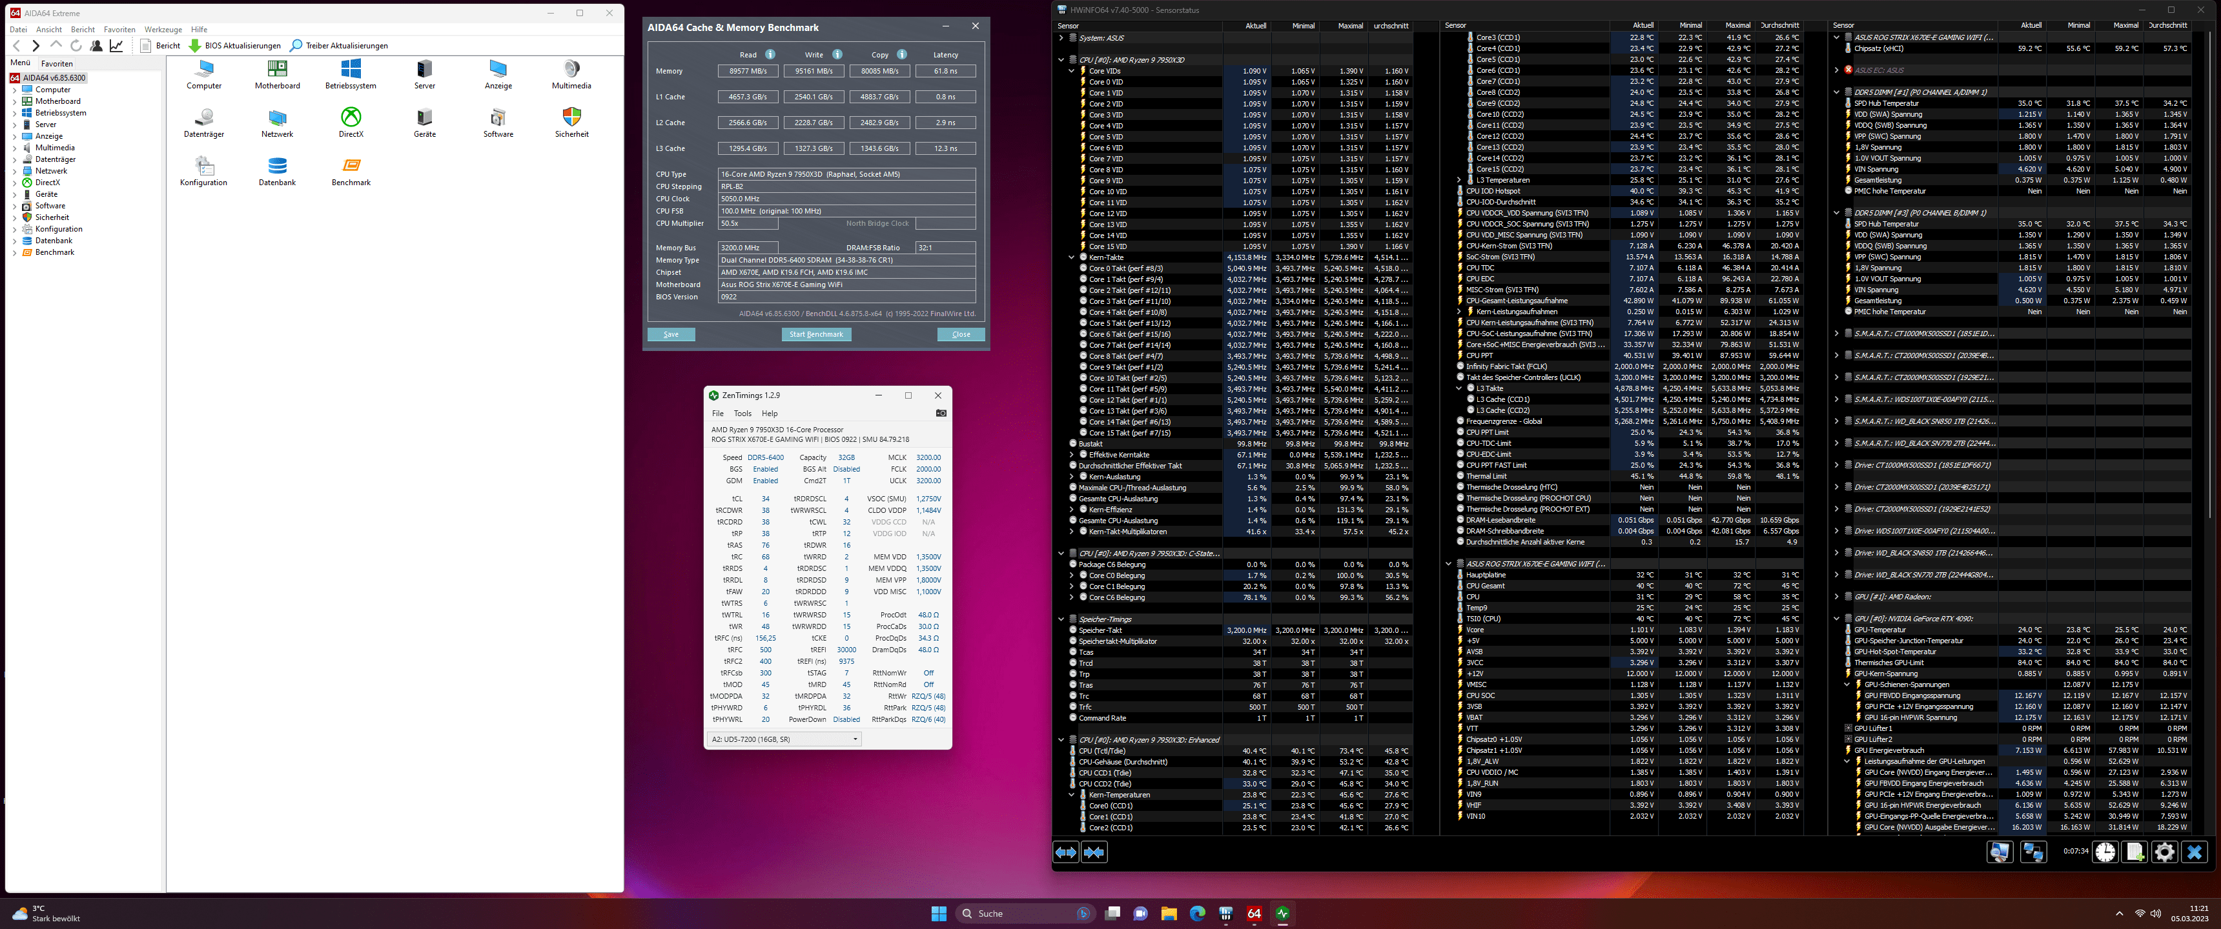
Task: Click HWiNFO expand columns arrows icon
Action: [x=1067, y=852]
